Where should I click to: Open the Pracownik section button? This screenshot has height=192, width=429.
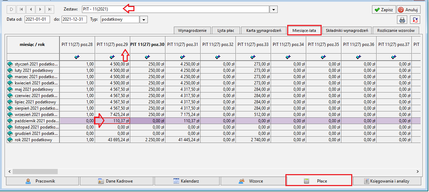pyautogui.click(x=42, y=181)
